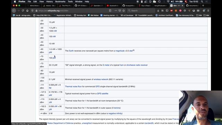Follow the ham link in −73 dBm row
Viewport: 222px width, 125px height.
coord(122,65)
